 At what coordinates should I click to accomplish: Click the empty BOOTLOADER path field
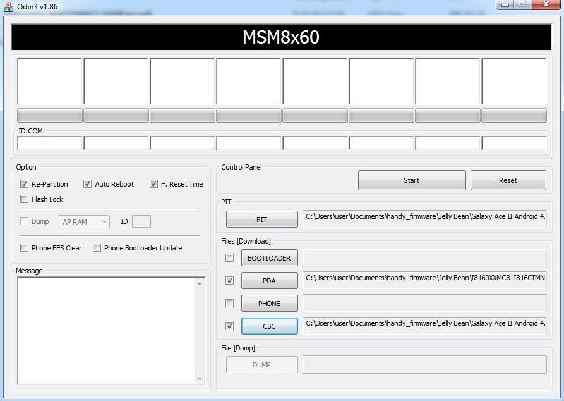pyautogui.click(x=425, y=257)
